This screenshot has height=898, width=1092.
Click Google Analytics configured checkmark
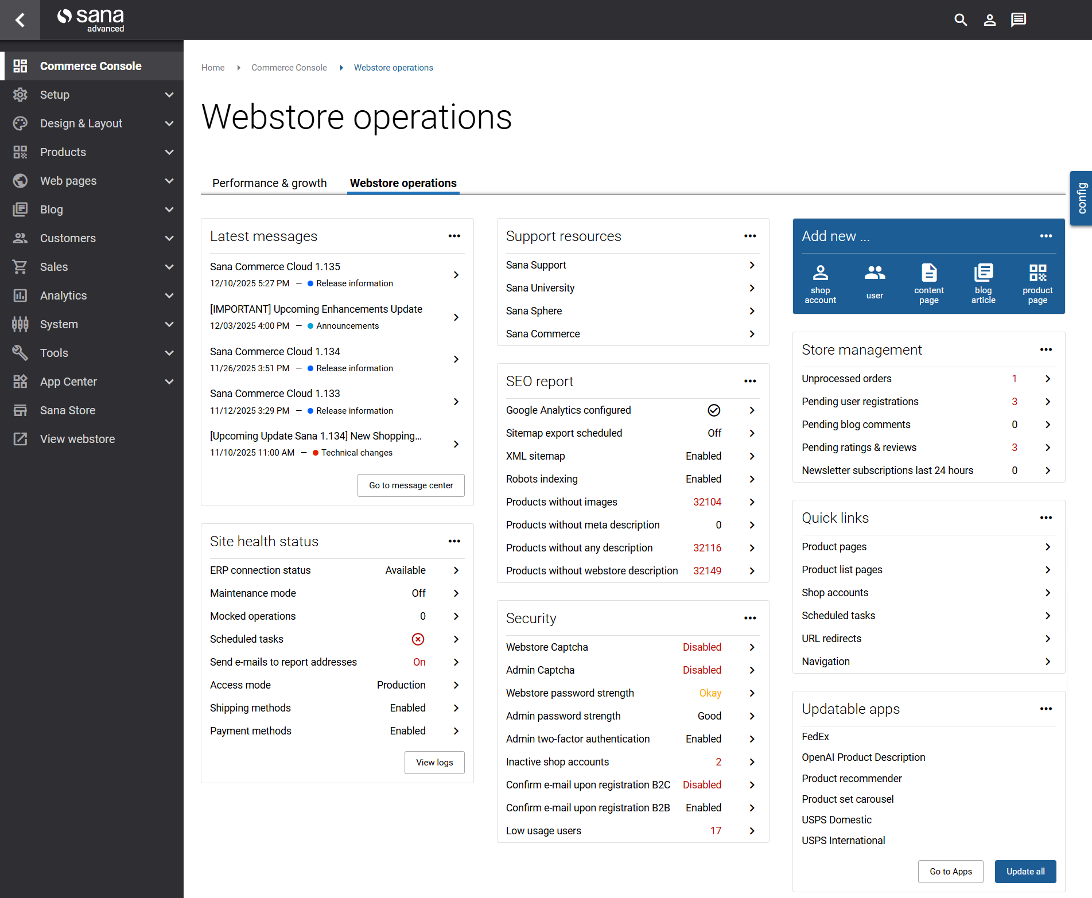coord(714,410)
